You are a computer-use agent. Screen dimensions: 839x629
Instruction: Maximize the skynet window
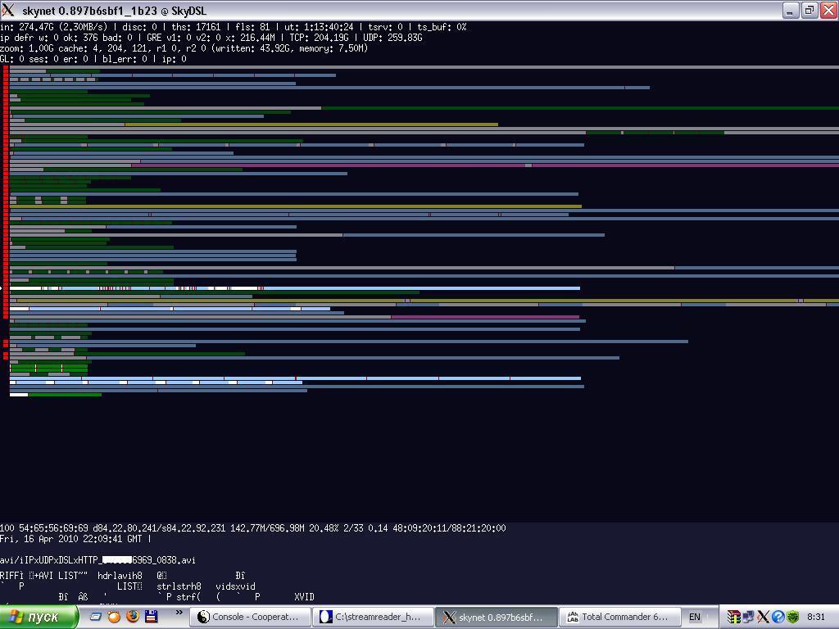point(809,11)
